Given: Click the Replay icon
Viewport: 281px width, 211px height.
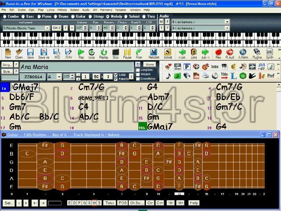Looking at the screenshot, I should pyautogui.click(x=104, y=54).
